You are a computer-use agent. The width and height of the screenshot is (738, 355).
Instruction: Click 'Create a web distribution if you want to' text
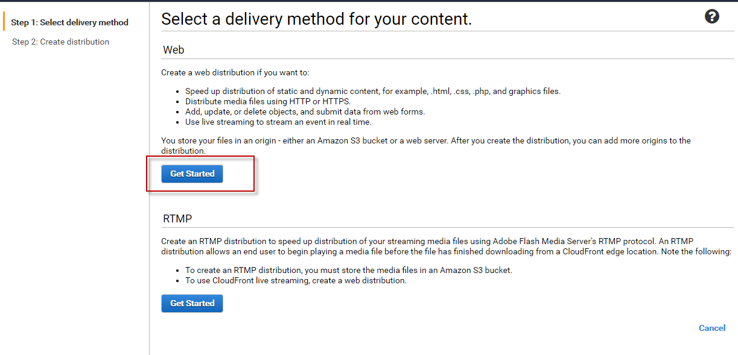[x=235, y=73]
